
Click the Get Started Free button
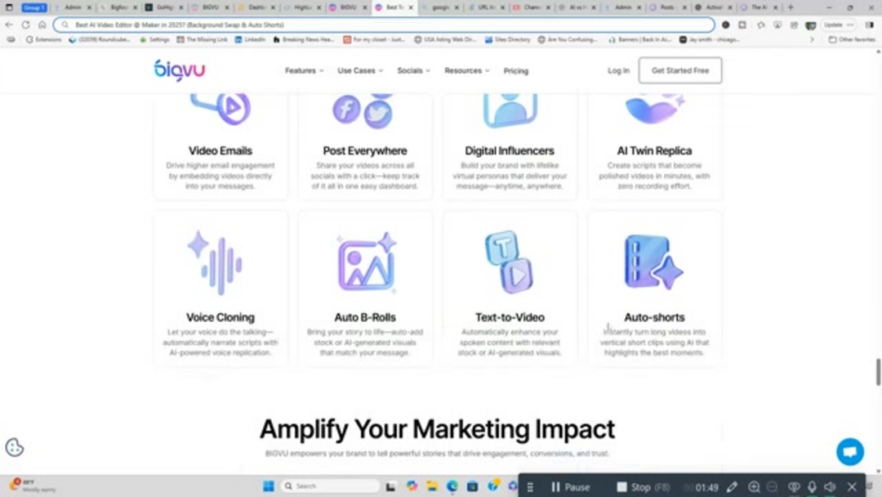679,71
